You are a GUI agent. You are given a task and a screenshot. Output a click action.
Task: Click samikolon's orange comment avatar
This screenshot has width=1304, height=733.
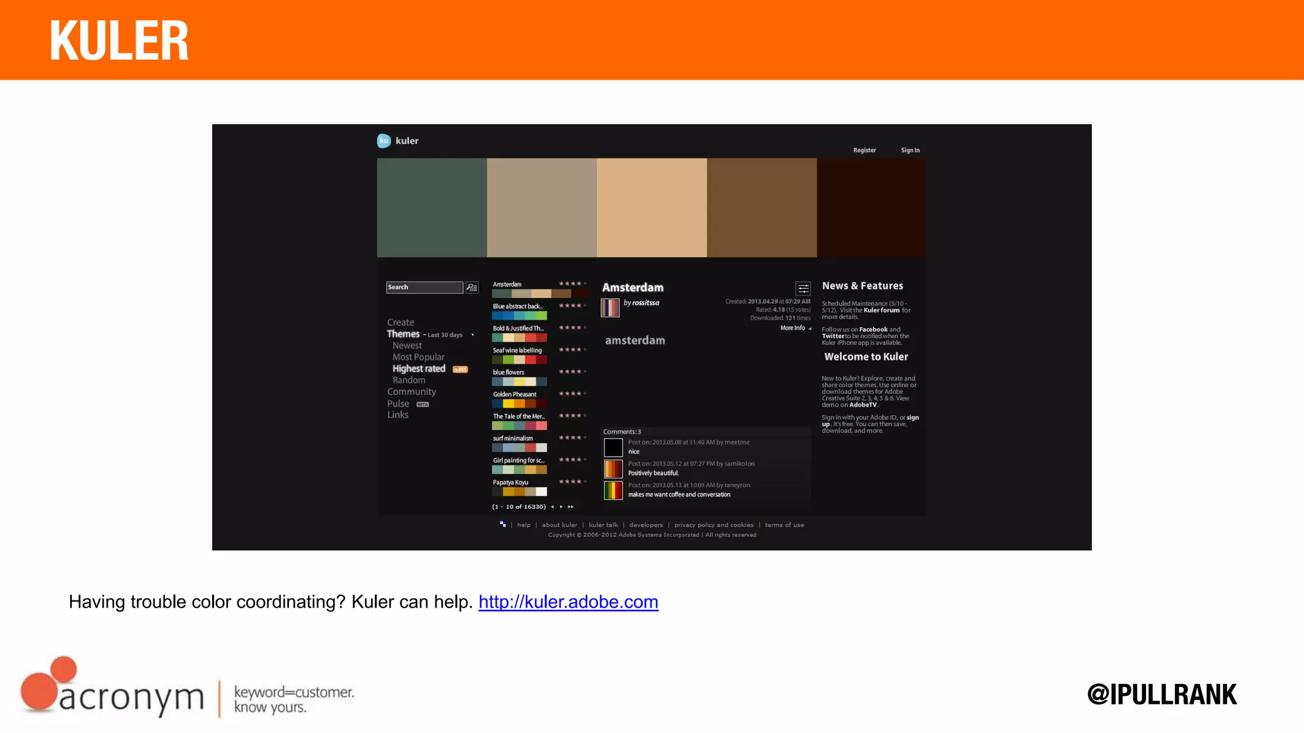613,469
